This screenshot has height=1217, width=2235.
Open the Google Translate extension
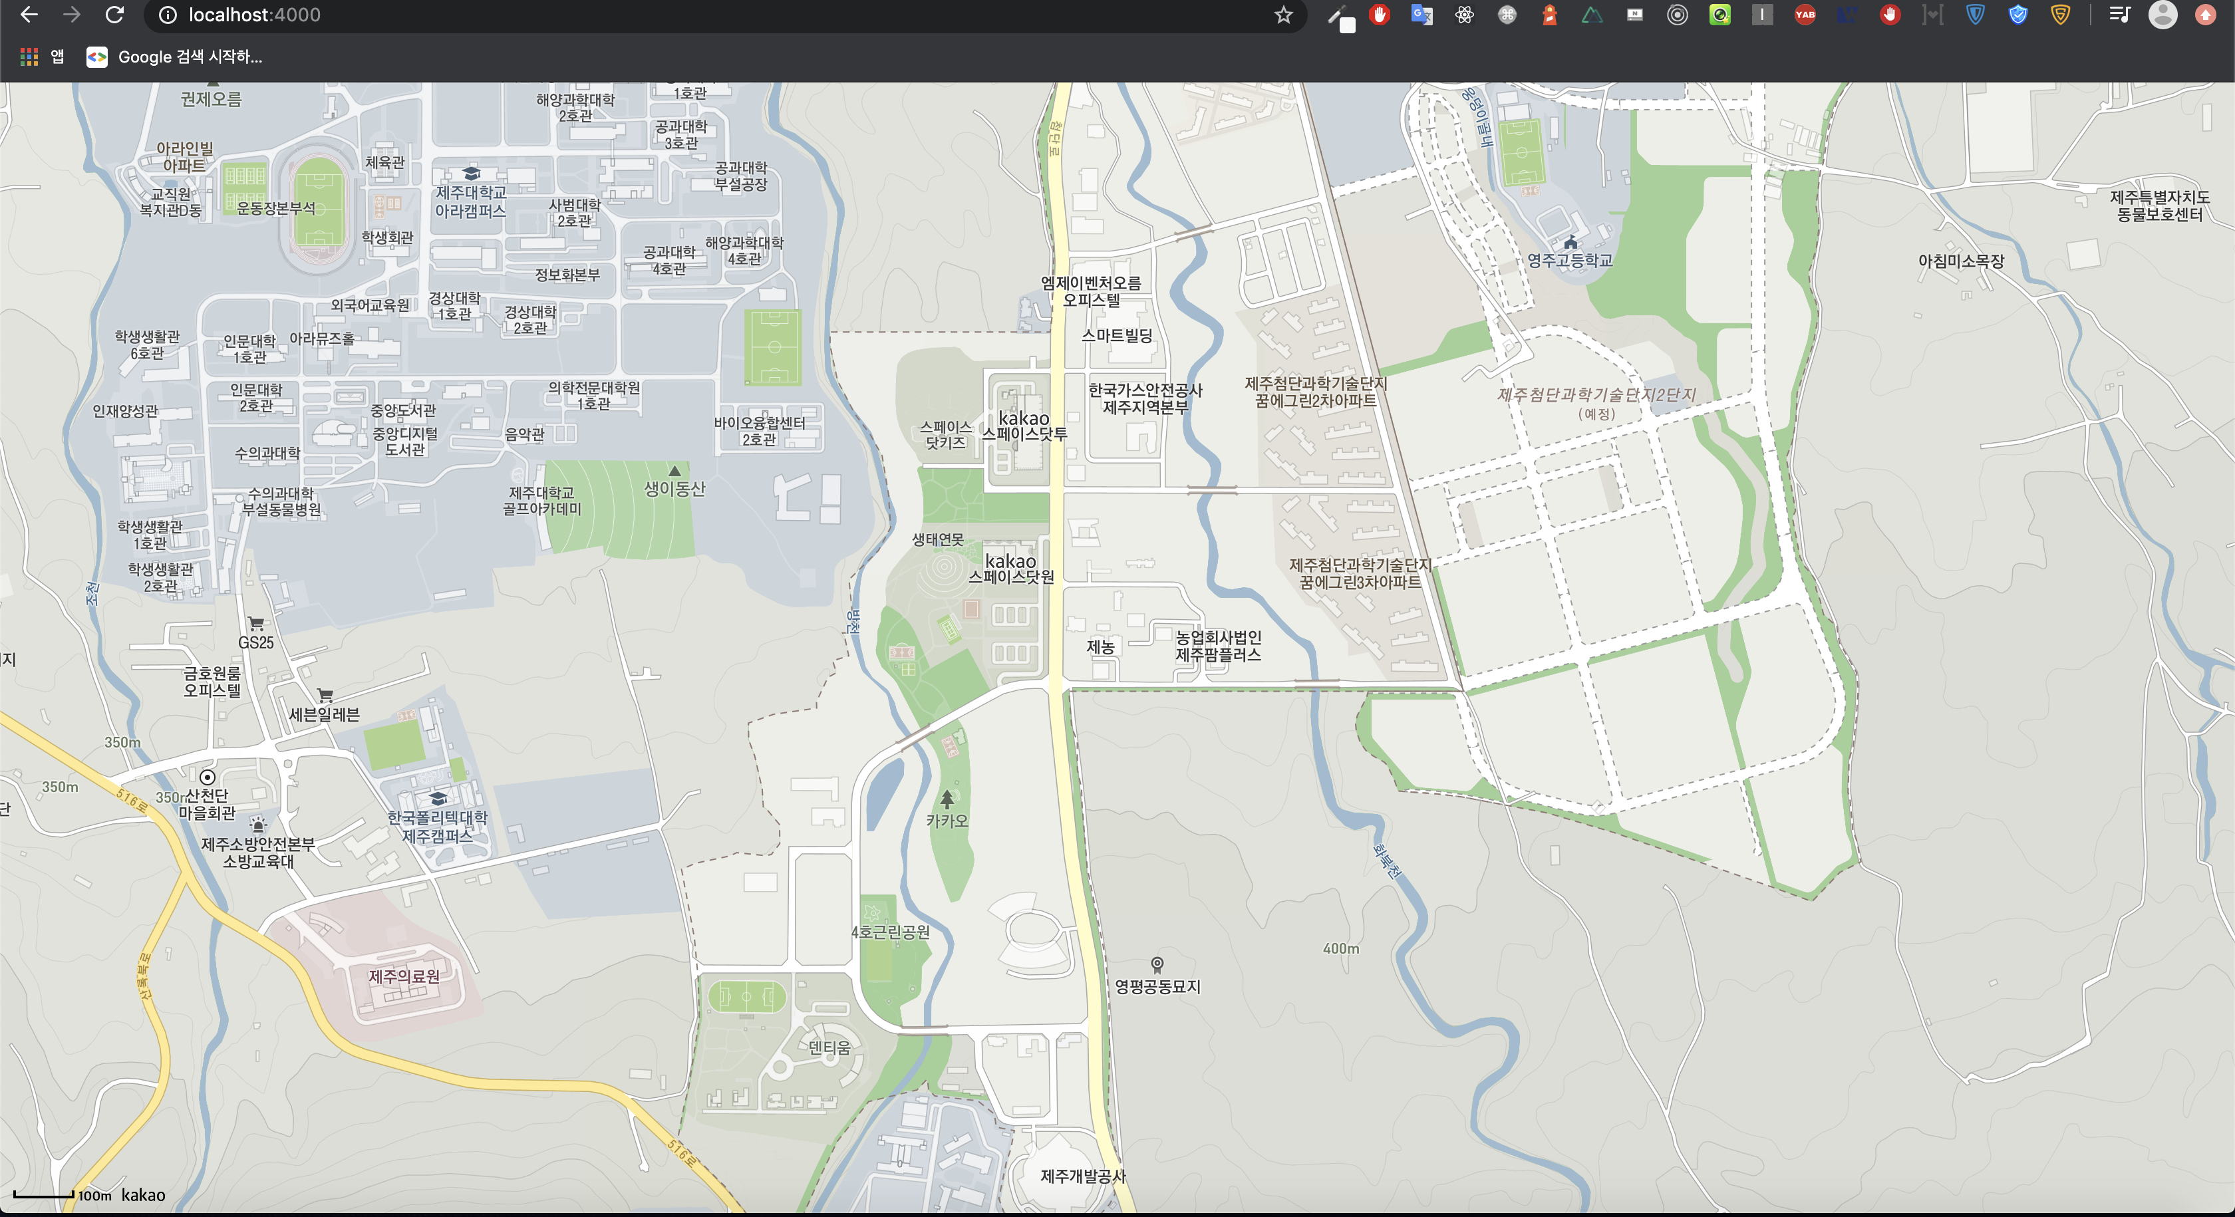(x=1421, y=15)
